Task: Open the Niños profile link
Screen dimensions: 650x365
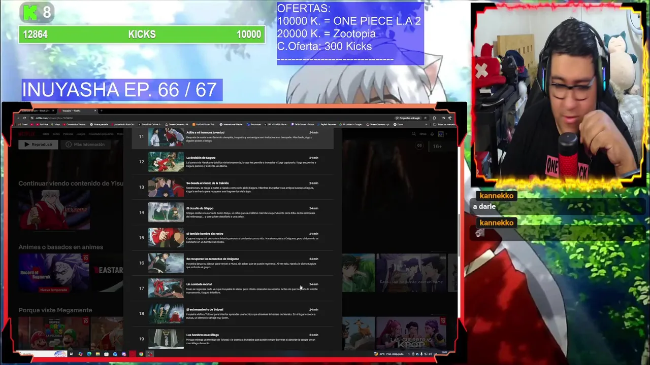Action: 423,134
